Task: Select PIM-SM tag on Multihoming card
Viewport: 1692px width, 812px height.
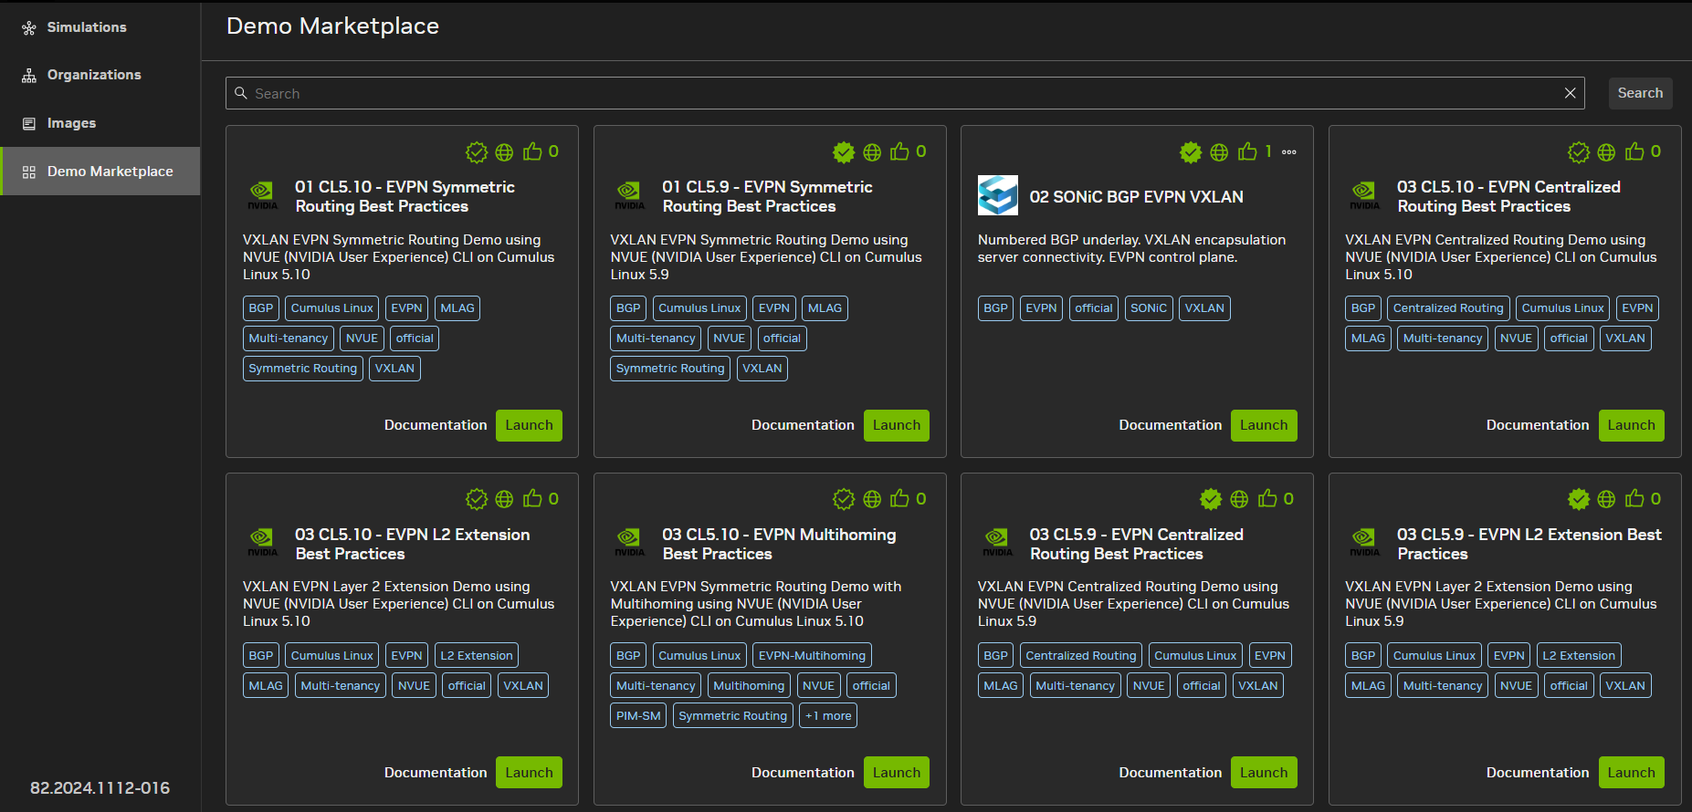Action: point(638,716)
